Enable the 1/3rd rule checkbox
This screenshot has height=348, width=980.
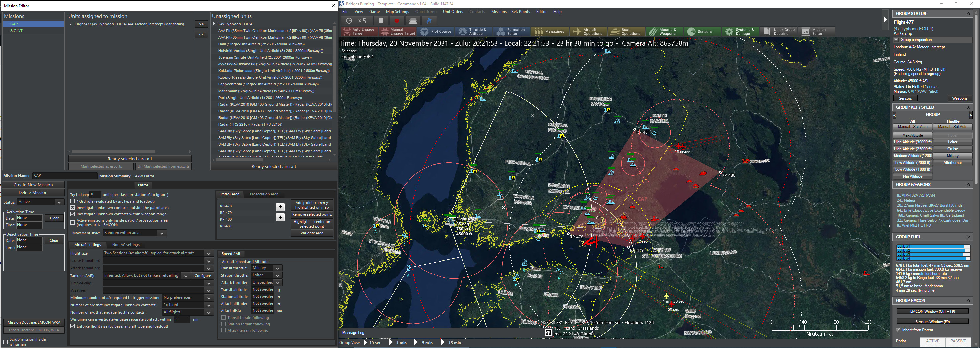click(x=73, y=202)
